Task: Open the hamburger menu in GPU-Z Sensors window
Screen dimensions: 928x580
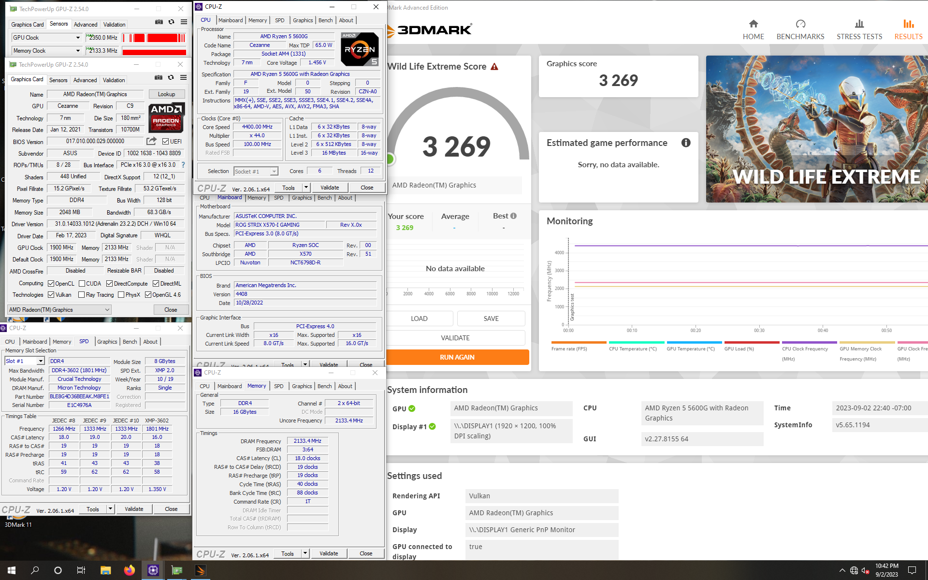Action: pos(184,22)
